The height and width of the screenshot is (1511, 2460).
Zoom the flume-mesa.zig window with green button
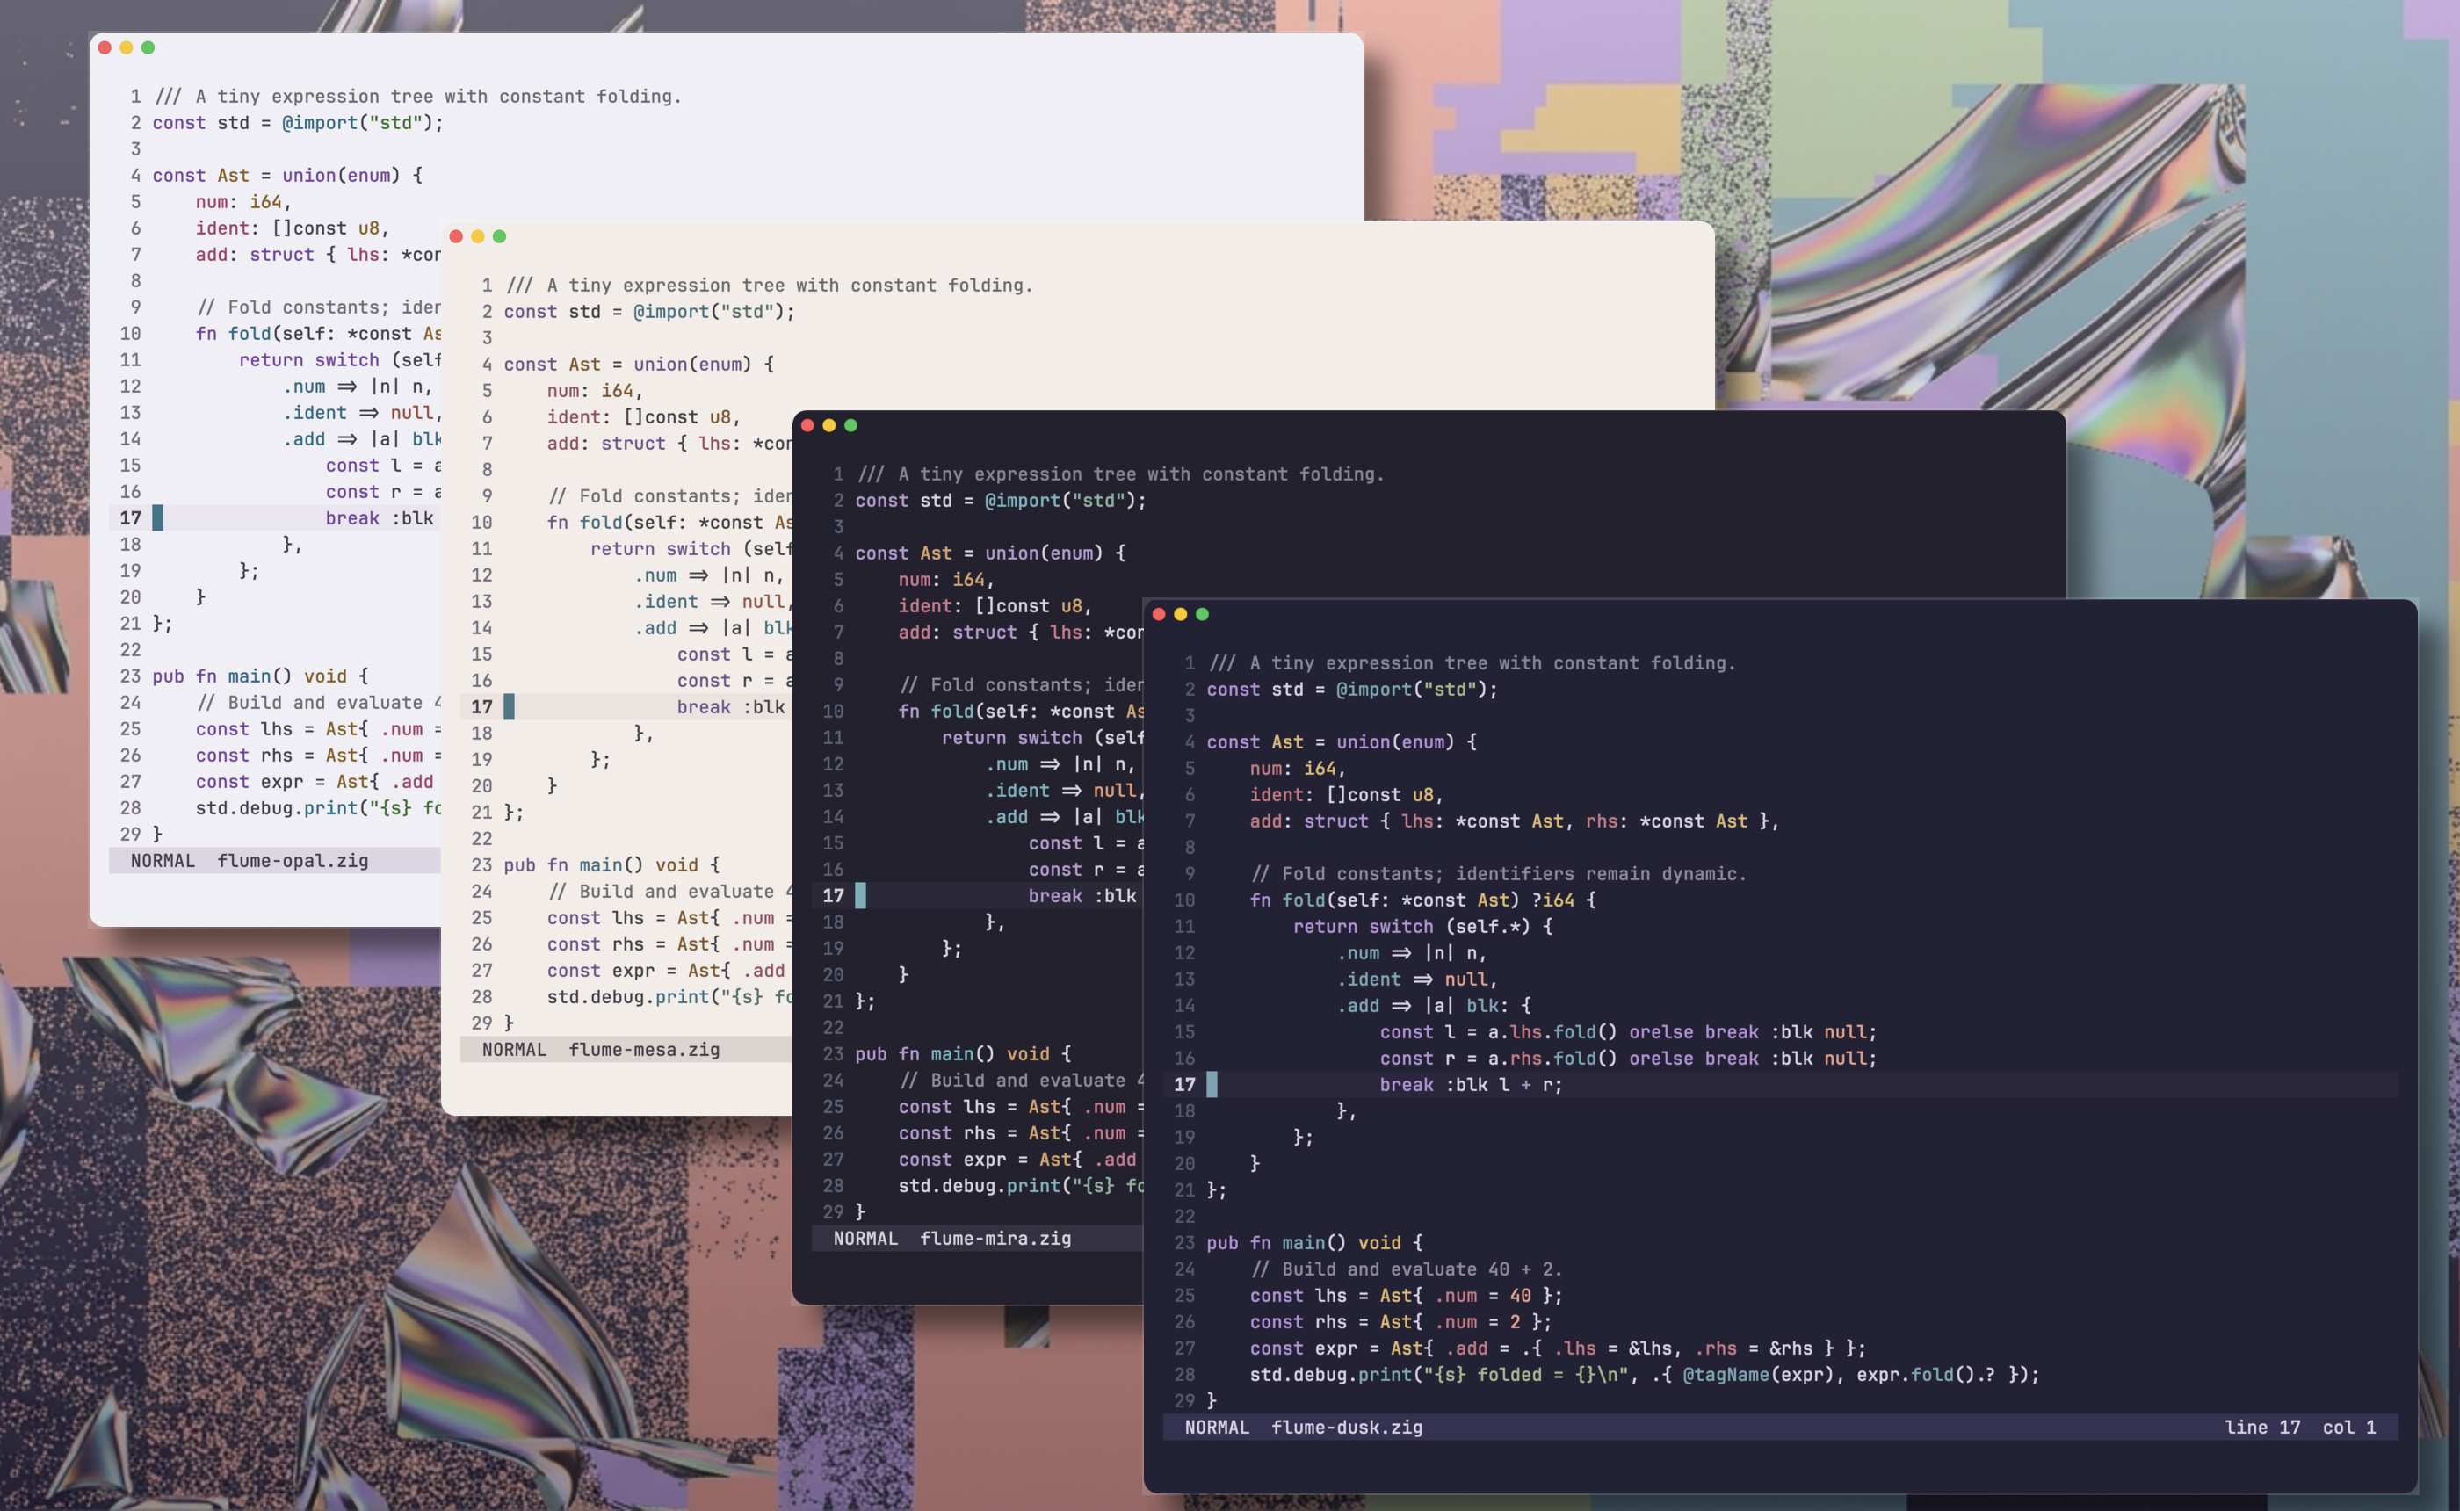click(x=500, y=237)
